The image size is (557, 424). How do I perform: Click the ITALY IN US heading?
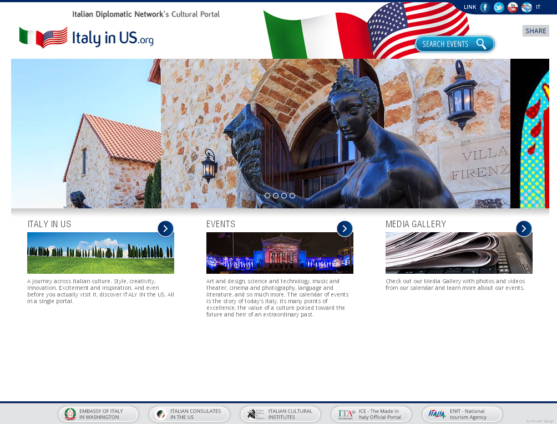[x=49, y=224]
